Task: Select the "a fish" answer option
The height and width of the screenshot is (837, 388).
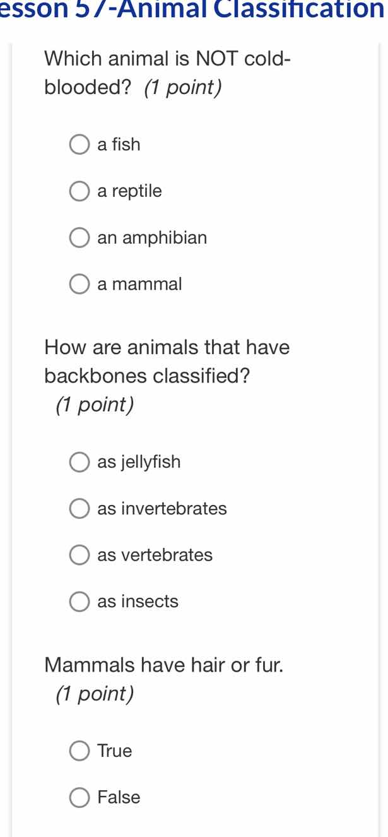Action: tap(79, 144)
